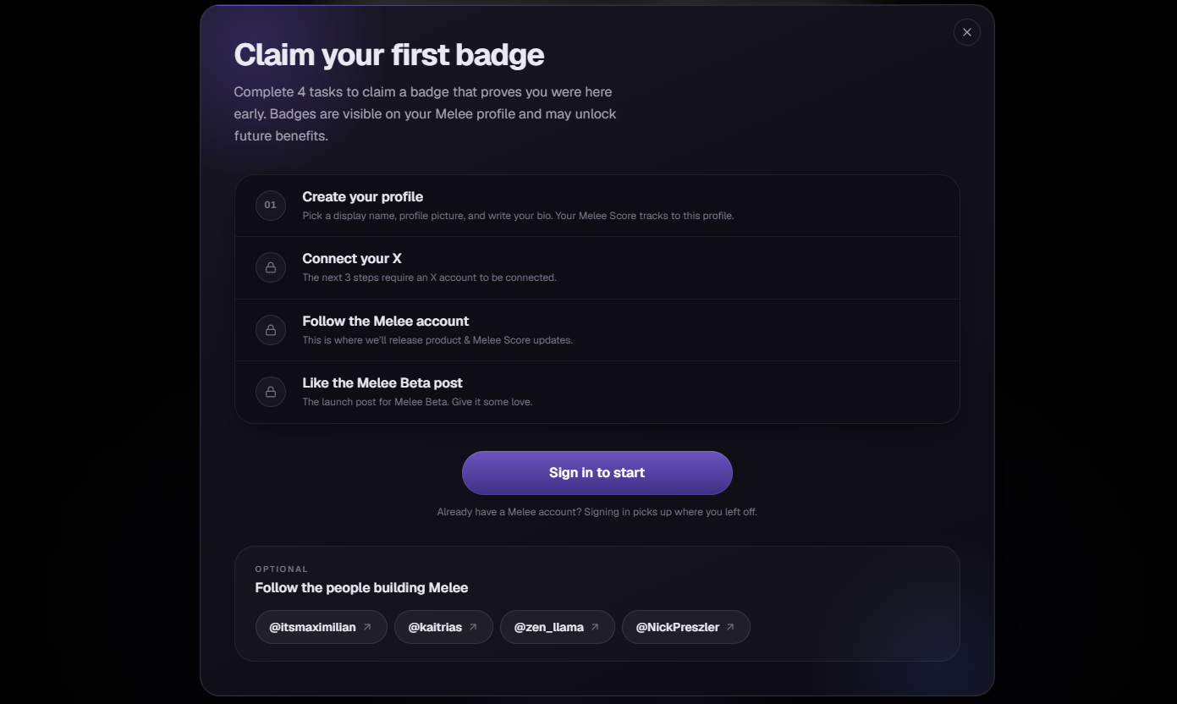
Task: Select the Connect your X task row
Action: point(597,267)
